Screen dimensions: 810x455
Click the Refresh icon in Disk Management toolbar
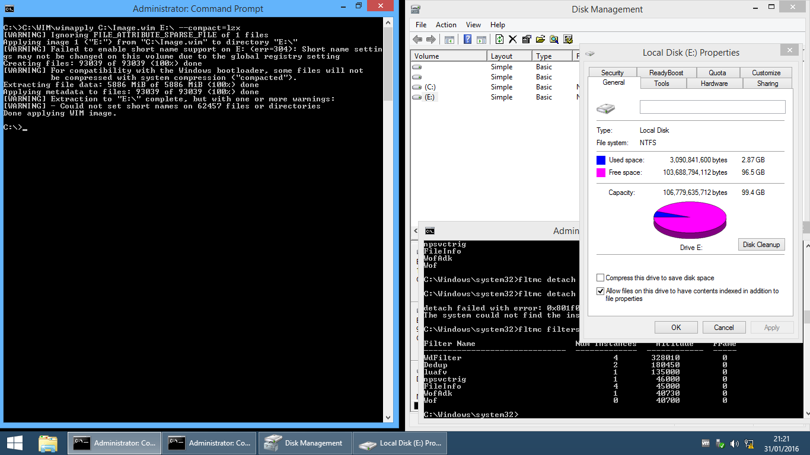point(499,40)
